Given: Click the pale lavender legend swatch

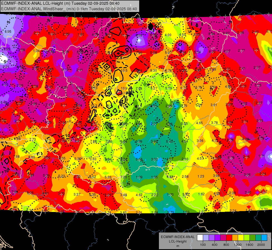Looking at the screenshot, I should [206, 238].
